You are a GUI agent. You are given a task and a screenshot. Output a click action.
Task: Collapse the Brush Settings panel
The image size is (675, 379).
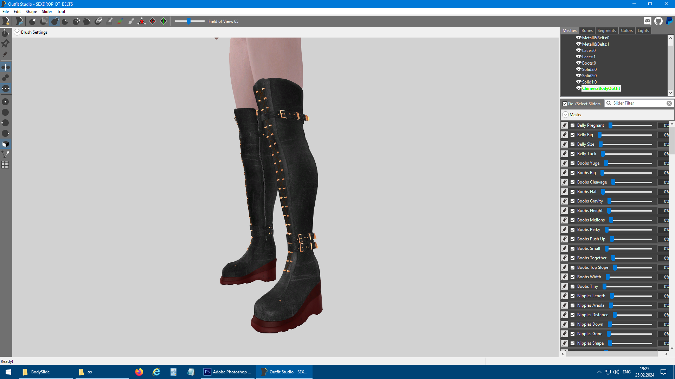pos(17,32)
